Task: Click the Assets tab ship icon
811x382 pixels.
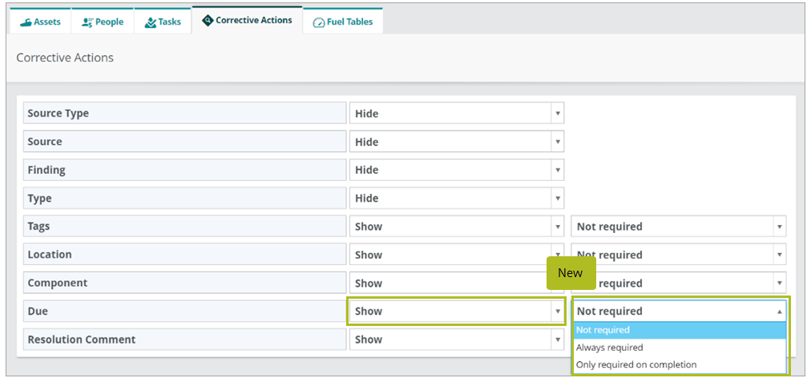Action: coord(26,22)
